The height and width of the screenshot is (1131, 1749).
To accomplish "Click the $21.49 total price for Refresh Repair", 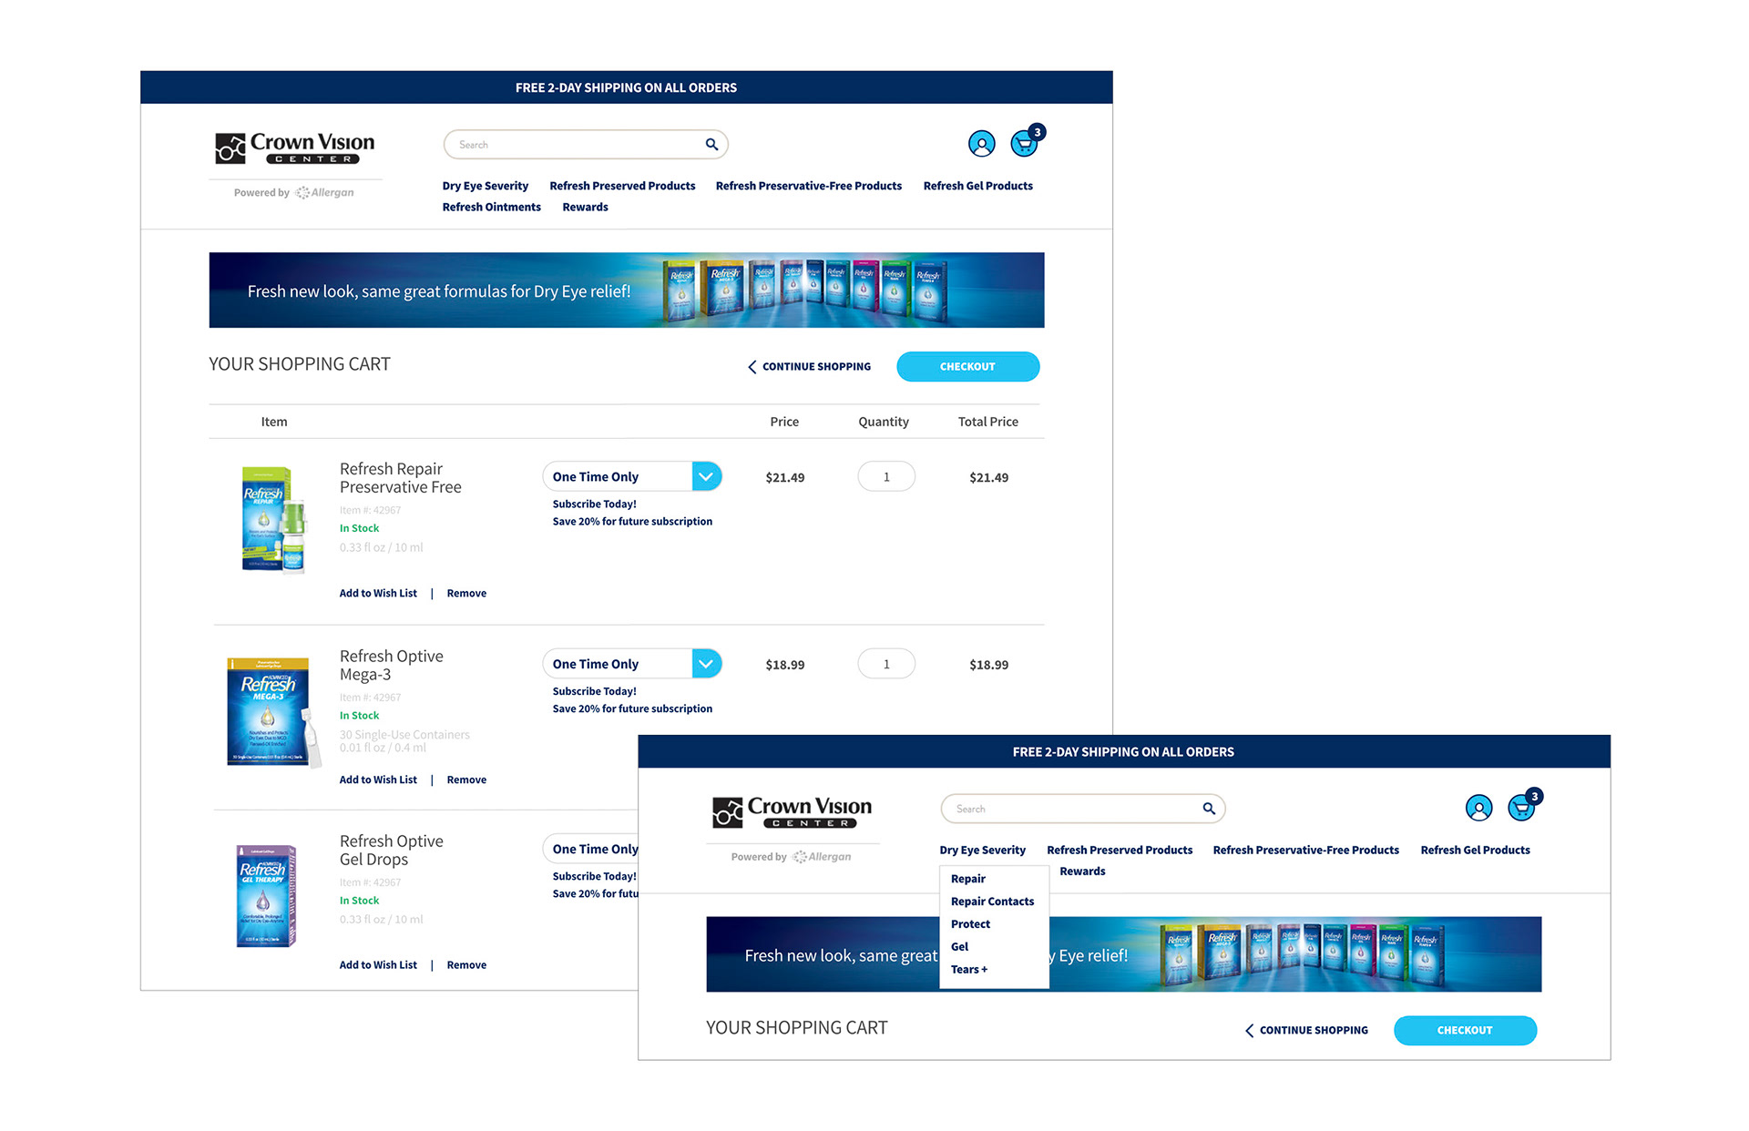I will [988, 478].
